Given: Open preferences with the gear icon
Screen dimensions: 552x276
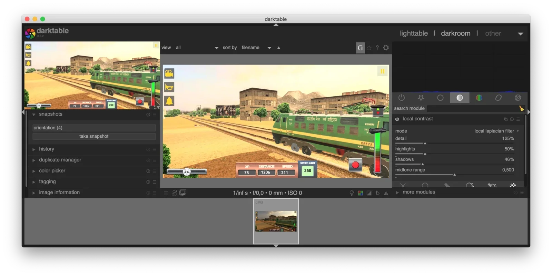Looking at the screenshot, I should click(x=386, y=48).
